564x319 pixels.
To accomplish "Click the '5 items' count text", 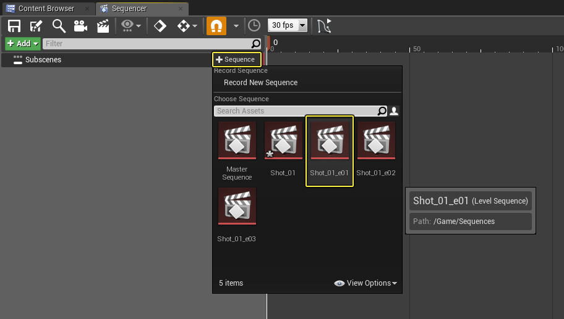I will coord(231,283).
